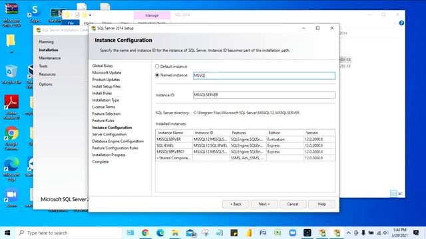Open the Recycle Bin desktop icon
The width and height of the screenshot is (426, 239).
pos(11,74)
